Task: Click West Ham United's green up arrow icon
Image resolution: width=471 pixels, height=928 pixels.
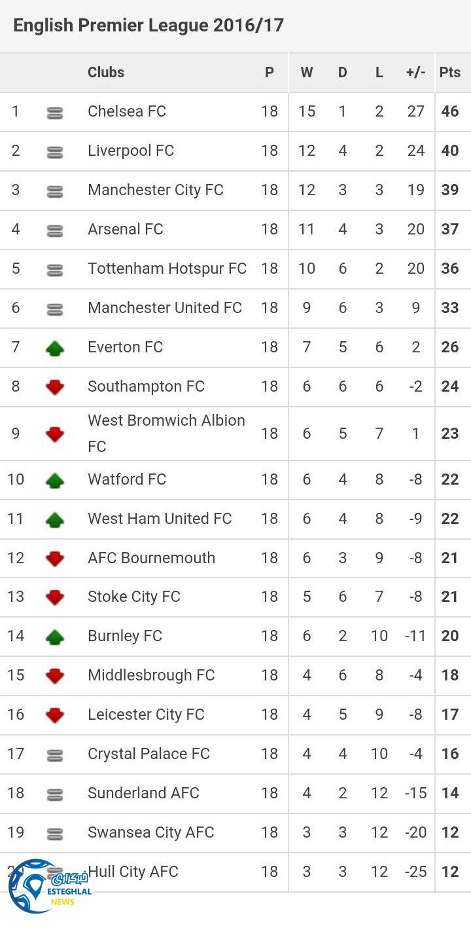Action: [55, 519]
